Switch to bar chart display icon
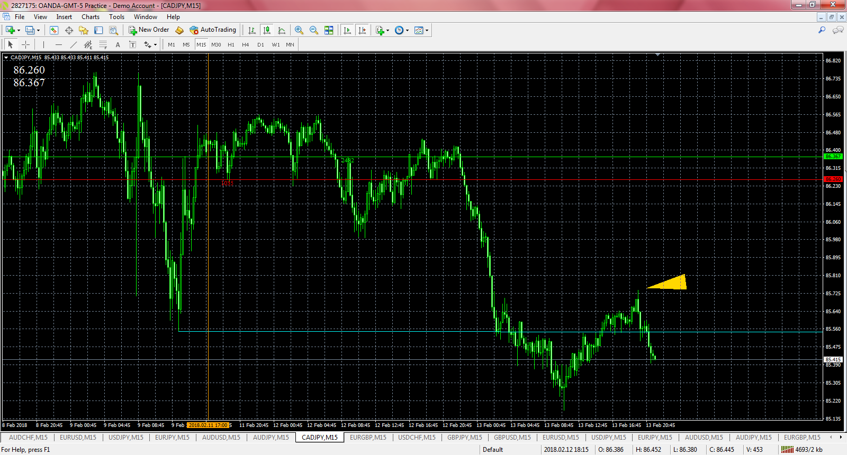 point(252,30)
